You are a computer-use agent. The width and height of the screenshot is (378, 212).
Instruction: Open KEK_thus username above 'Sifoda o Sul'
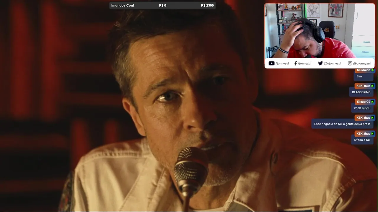[x=363, y=134]
